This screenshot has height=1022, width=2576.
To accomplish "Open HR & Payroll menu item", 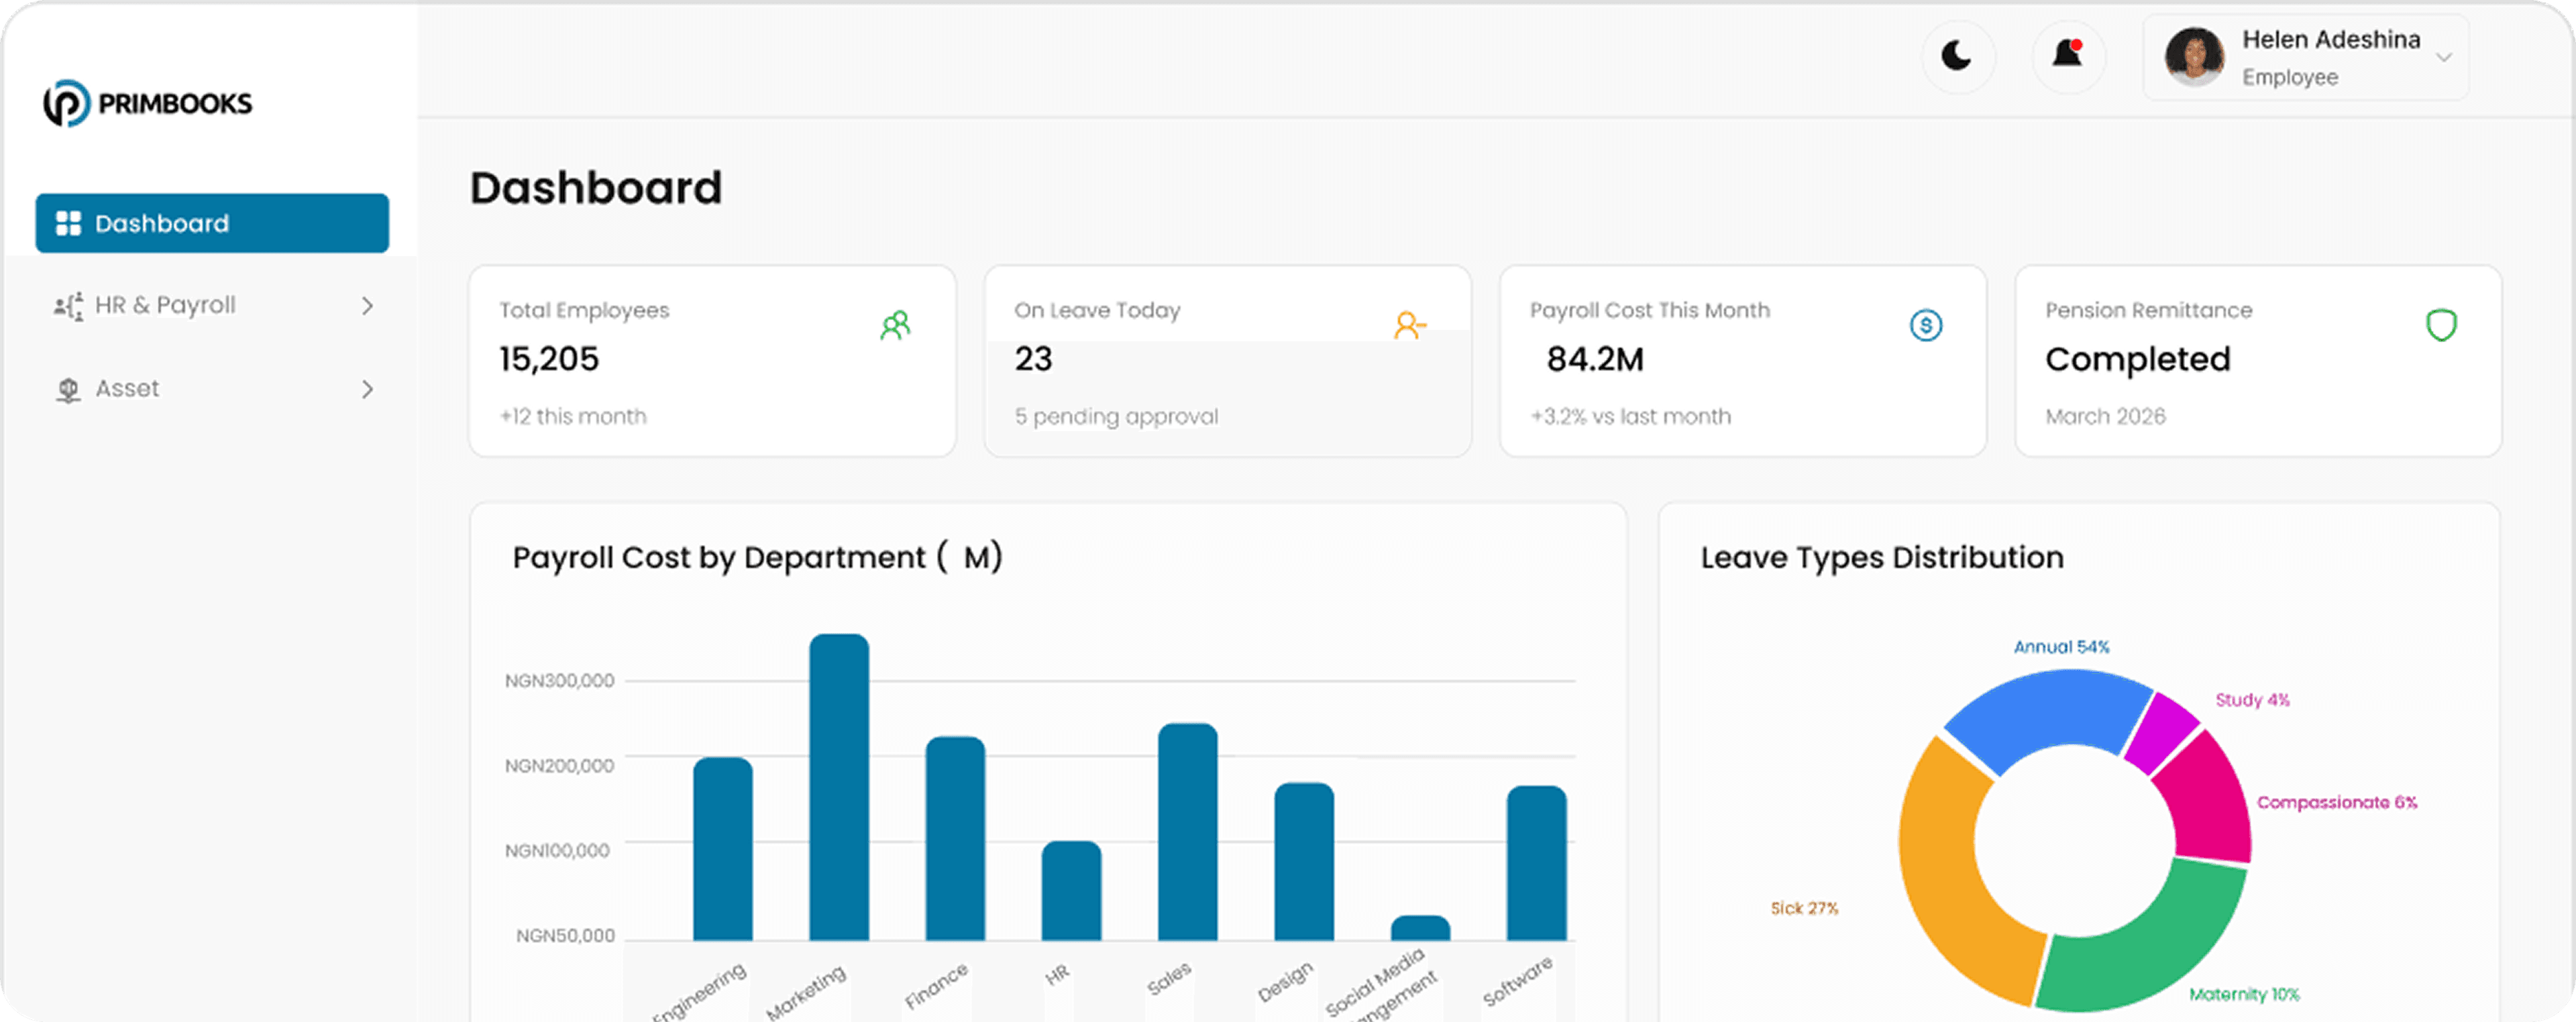I will tap(212, 305).
